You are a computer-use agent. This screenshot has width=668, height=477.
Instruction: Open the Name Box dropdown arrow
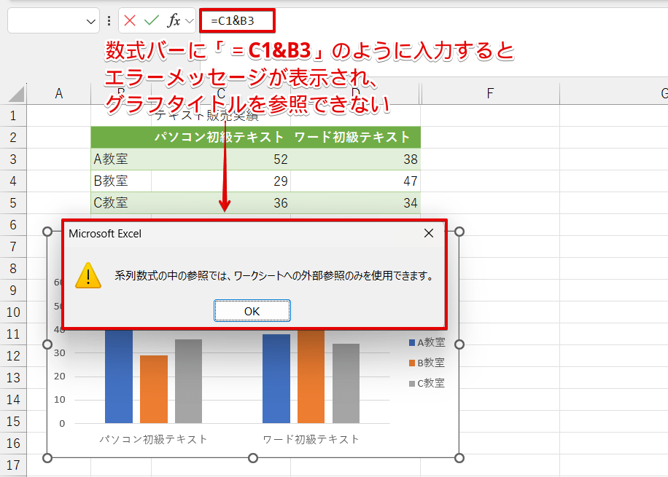[x=90, y=21]
